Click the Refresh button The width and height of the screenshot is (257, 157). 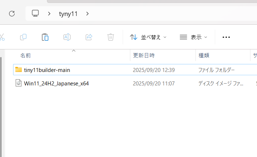pos(12,14)
